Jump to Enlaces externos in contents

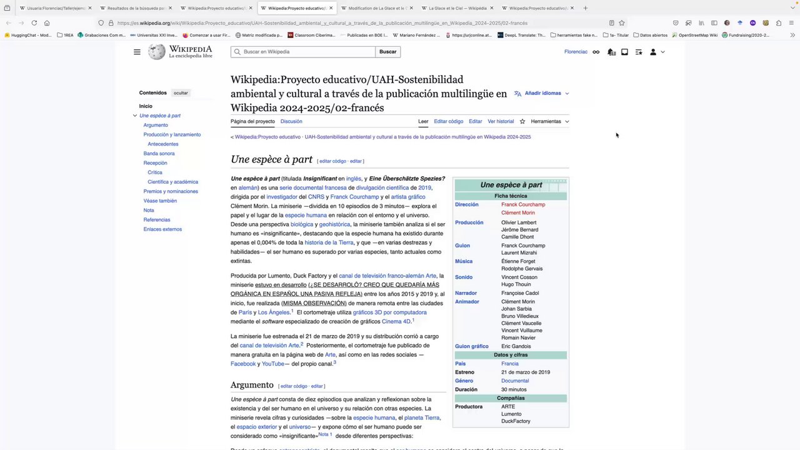(x=162, y=229)
